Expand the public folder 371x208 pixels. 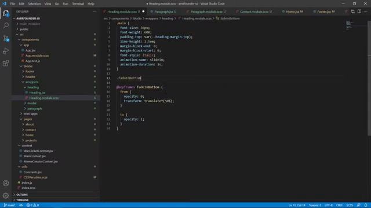pos(24,29)
